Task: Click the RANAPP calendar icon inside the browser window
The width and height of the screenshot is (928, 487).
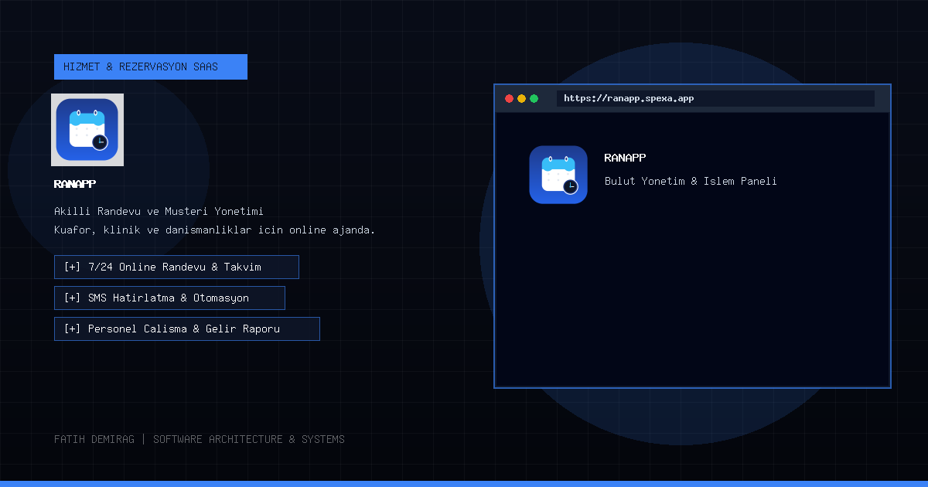Action: pyautogui.click(x=558, y=175)
